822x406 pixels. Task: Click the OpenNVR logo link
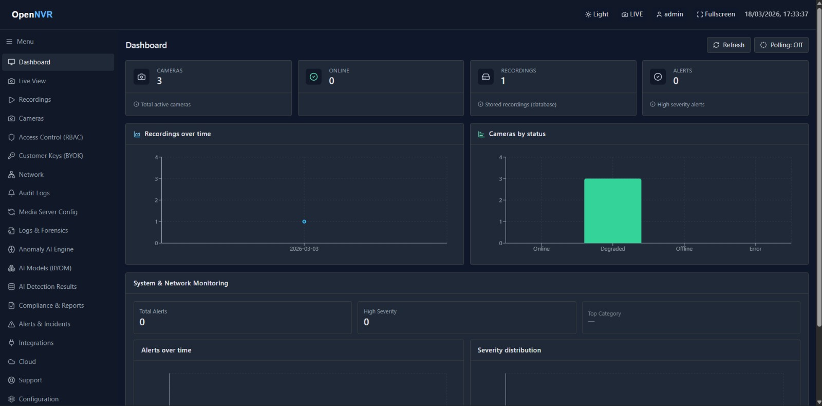tap(32, 14)
